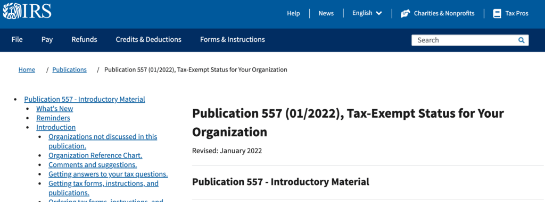Image resolution: width=545 pixels, height=202 pixels.
Task: Jump to Reminders section
Action: [53, 118]
